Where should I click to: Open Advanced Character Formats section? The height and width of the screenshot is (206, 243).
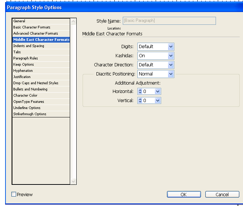coord(35,34)
